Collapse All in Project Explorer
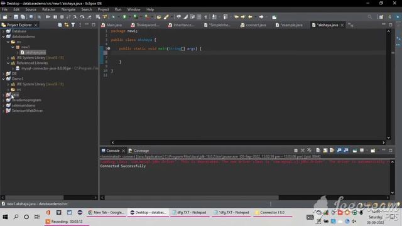Viewport: 402px width, 226px height. [60, 25]
